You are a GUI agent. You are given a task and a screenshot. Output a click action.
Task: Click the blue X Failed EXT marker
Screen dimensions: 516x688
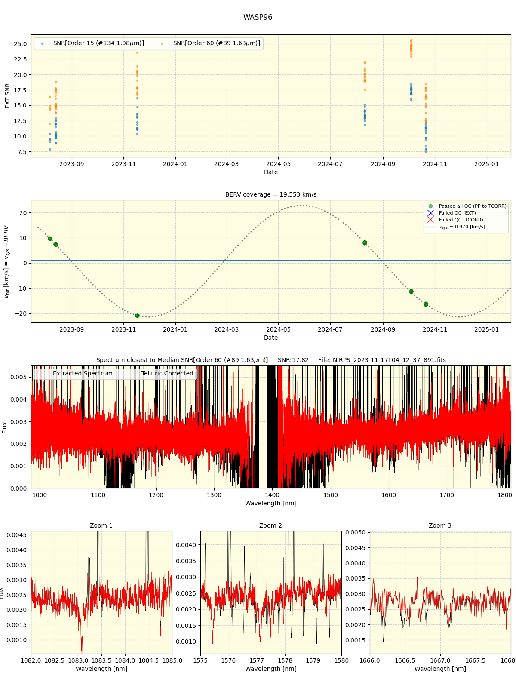[x=430, y=213]
